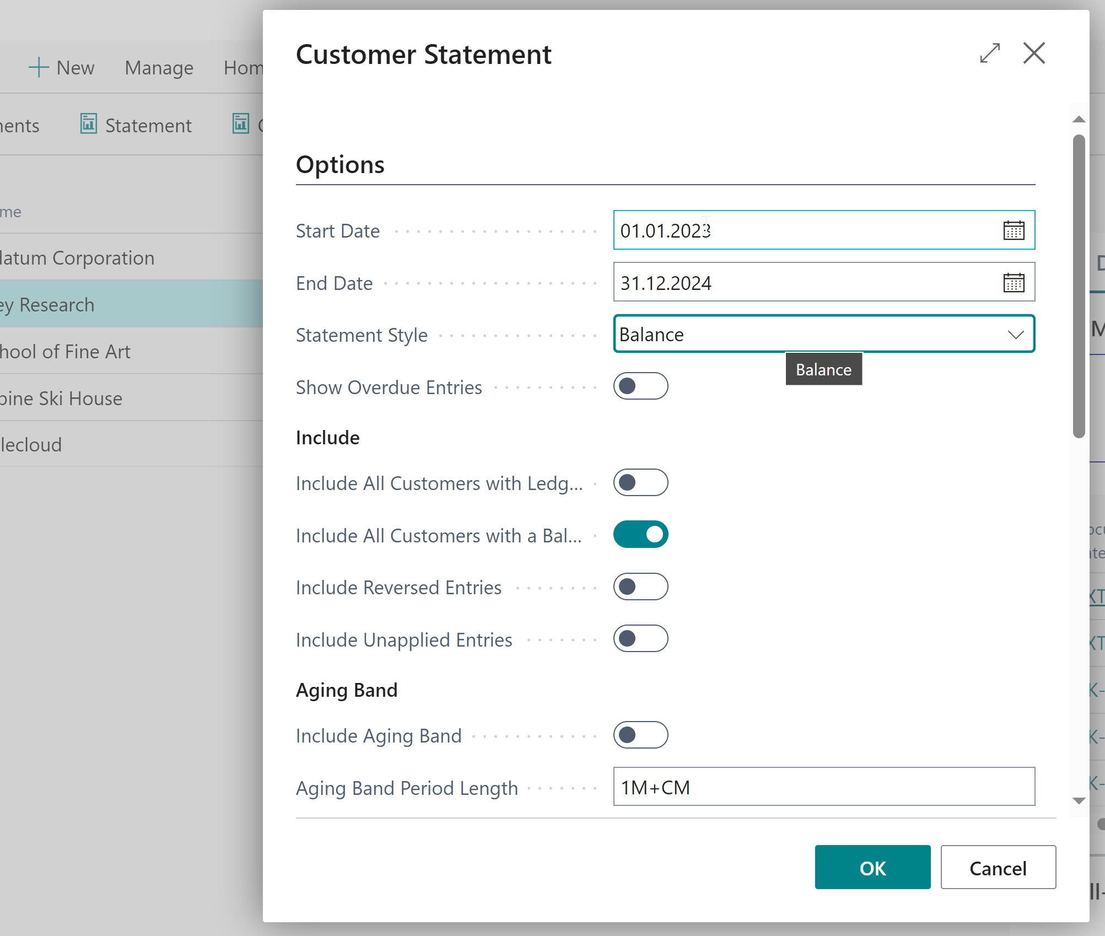Expand the dialog to full screen

point(990,53)
